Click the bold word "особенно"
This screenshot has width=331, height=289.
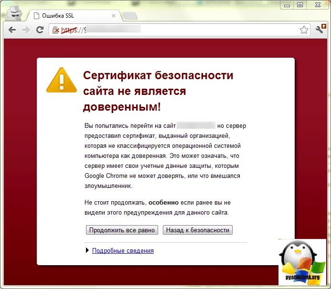(x=164, y=203)
